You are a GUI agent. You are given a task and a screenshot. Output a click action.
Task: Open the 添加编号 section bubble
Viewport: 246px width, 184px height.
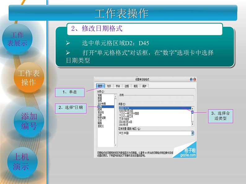click(x=29, y=121)
